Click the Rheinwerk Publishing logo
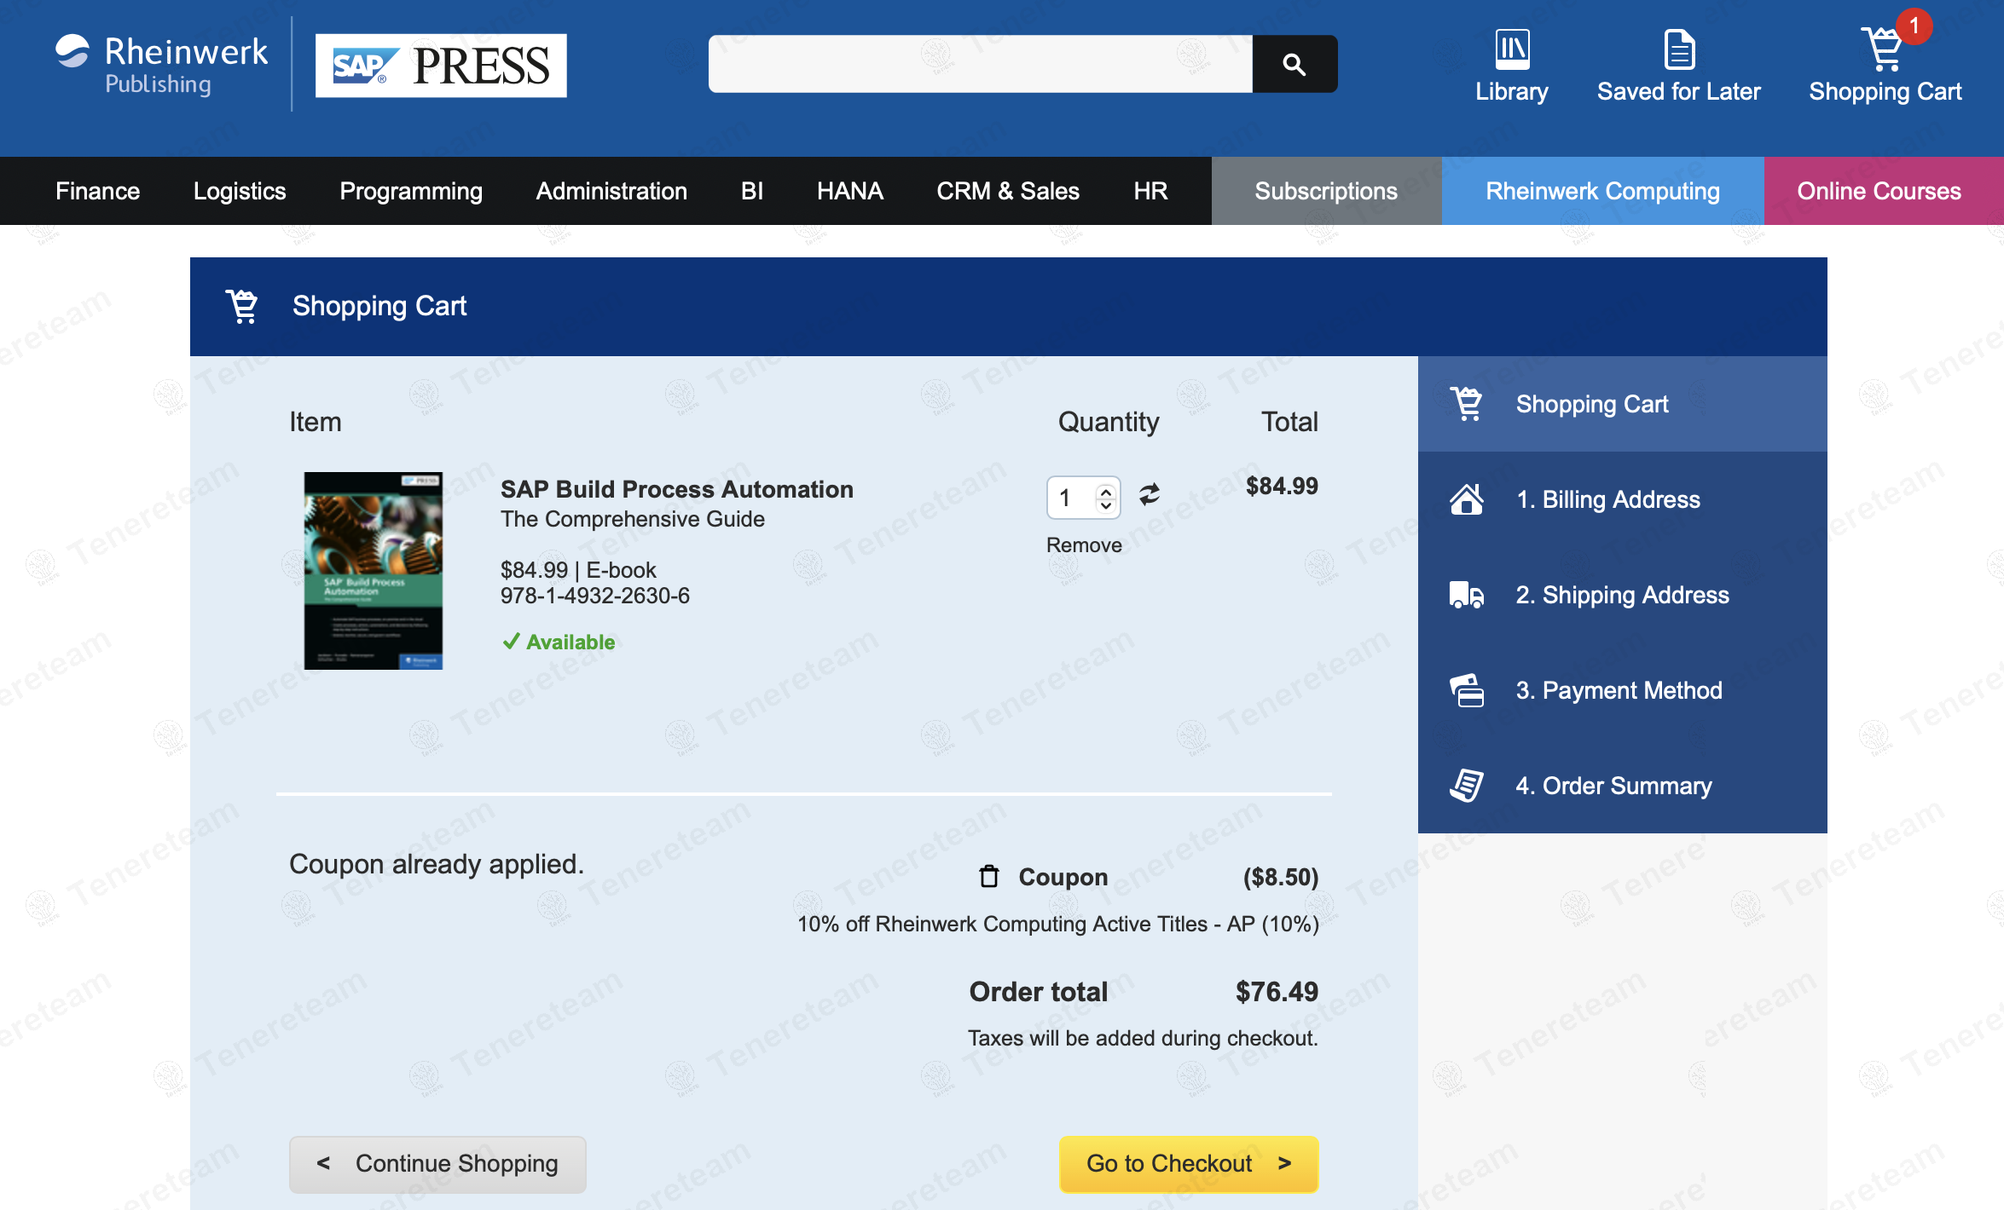The width and height of the screenshot is (2004, 1210). click(160, 66)
